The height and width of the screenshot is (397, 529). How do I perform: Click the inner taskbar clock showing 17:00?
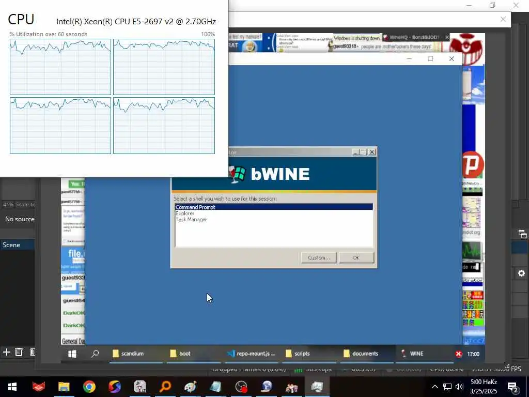click(473, 354)
